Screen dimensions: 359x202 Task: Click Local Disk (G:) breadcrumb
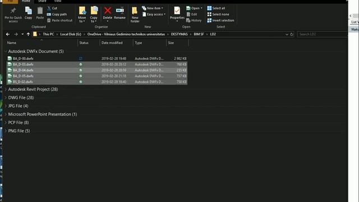[x=71, y=34]
